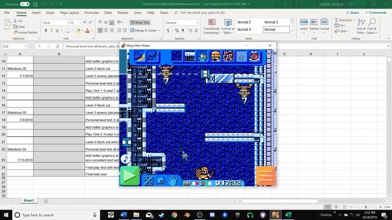Apply the Fill Color bucket
Screen dimensions: 392x220
coord(78,31)
